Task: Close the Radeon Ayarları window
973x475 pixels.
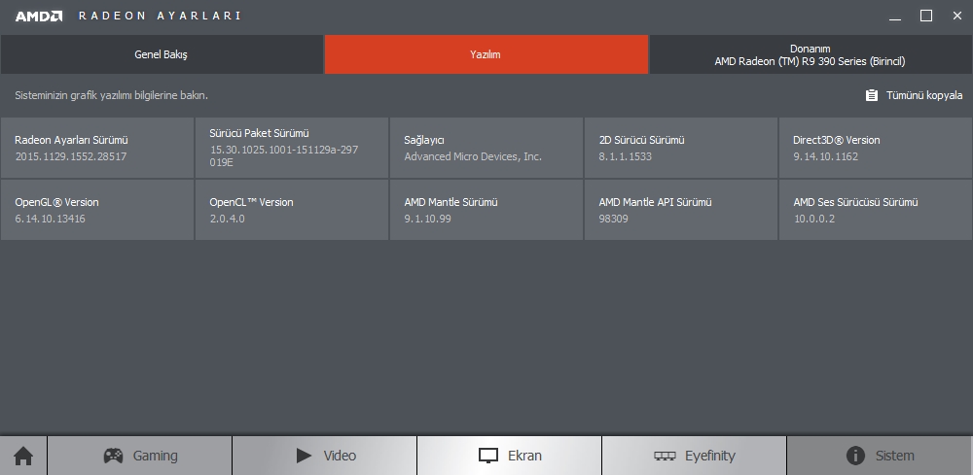Action: click(x=956, y=17)
